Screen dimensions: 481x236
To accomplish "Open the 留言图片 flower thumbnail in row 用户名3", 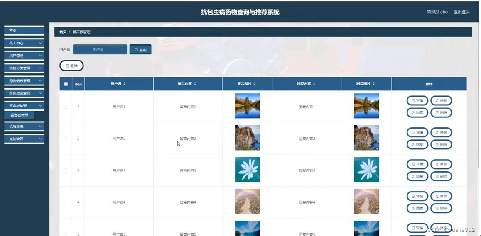I will 248,170.
